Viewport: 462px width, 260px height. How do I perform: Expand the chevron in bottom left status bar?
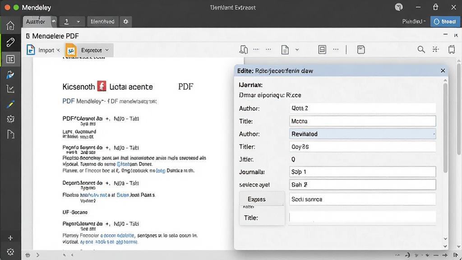pos(38,255)
